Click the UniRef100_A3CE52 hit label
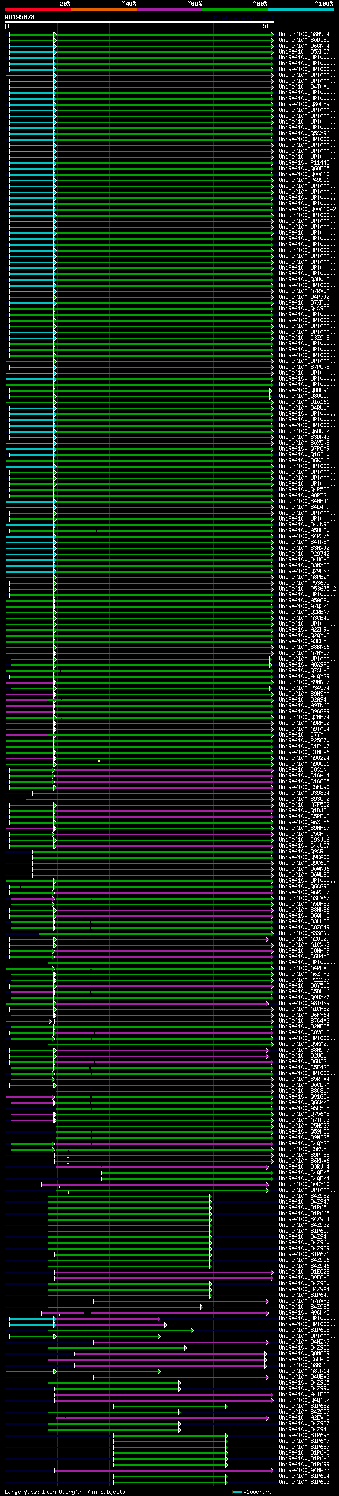The image size is (339, 1496). click(x=304, y=641)
